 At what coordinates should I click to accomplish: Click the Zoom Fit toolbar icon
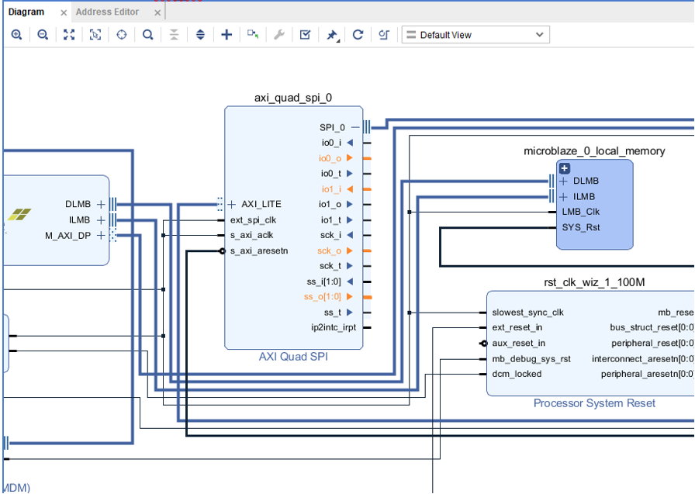tap(69, 35)
